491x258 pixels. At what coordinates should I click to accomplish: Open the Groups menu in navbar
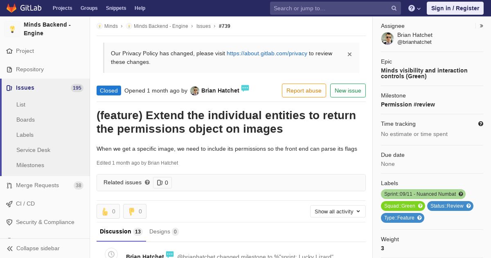click(89, 8)
